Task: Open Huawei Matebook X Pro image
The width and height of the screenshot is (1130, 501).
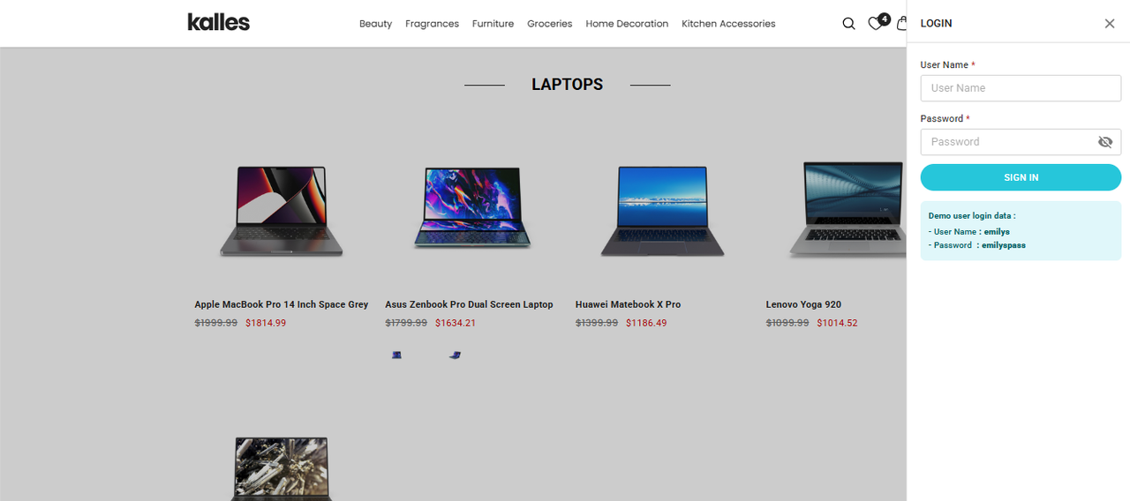Action: (x=662, y=212)
